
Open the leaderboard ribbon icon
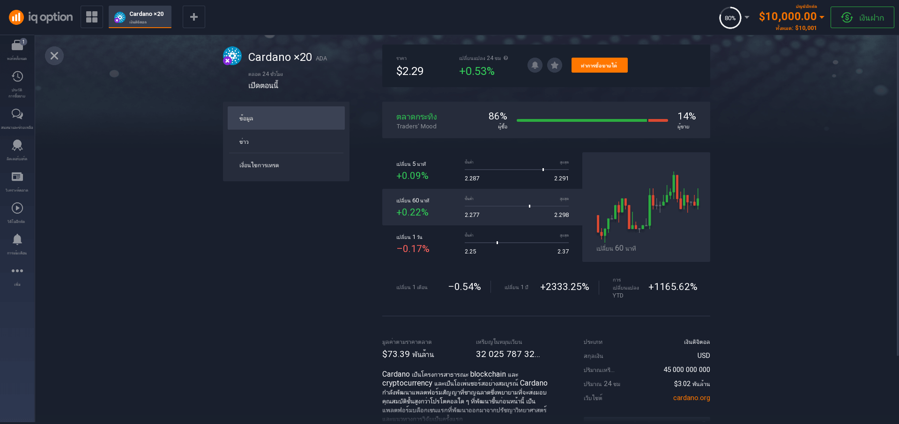17,146
